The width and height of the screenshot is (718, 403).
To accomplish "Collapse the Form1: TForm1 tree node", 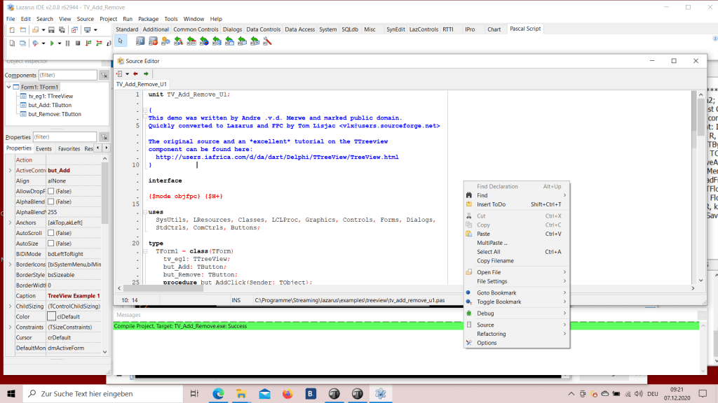I will (9, 87).
